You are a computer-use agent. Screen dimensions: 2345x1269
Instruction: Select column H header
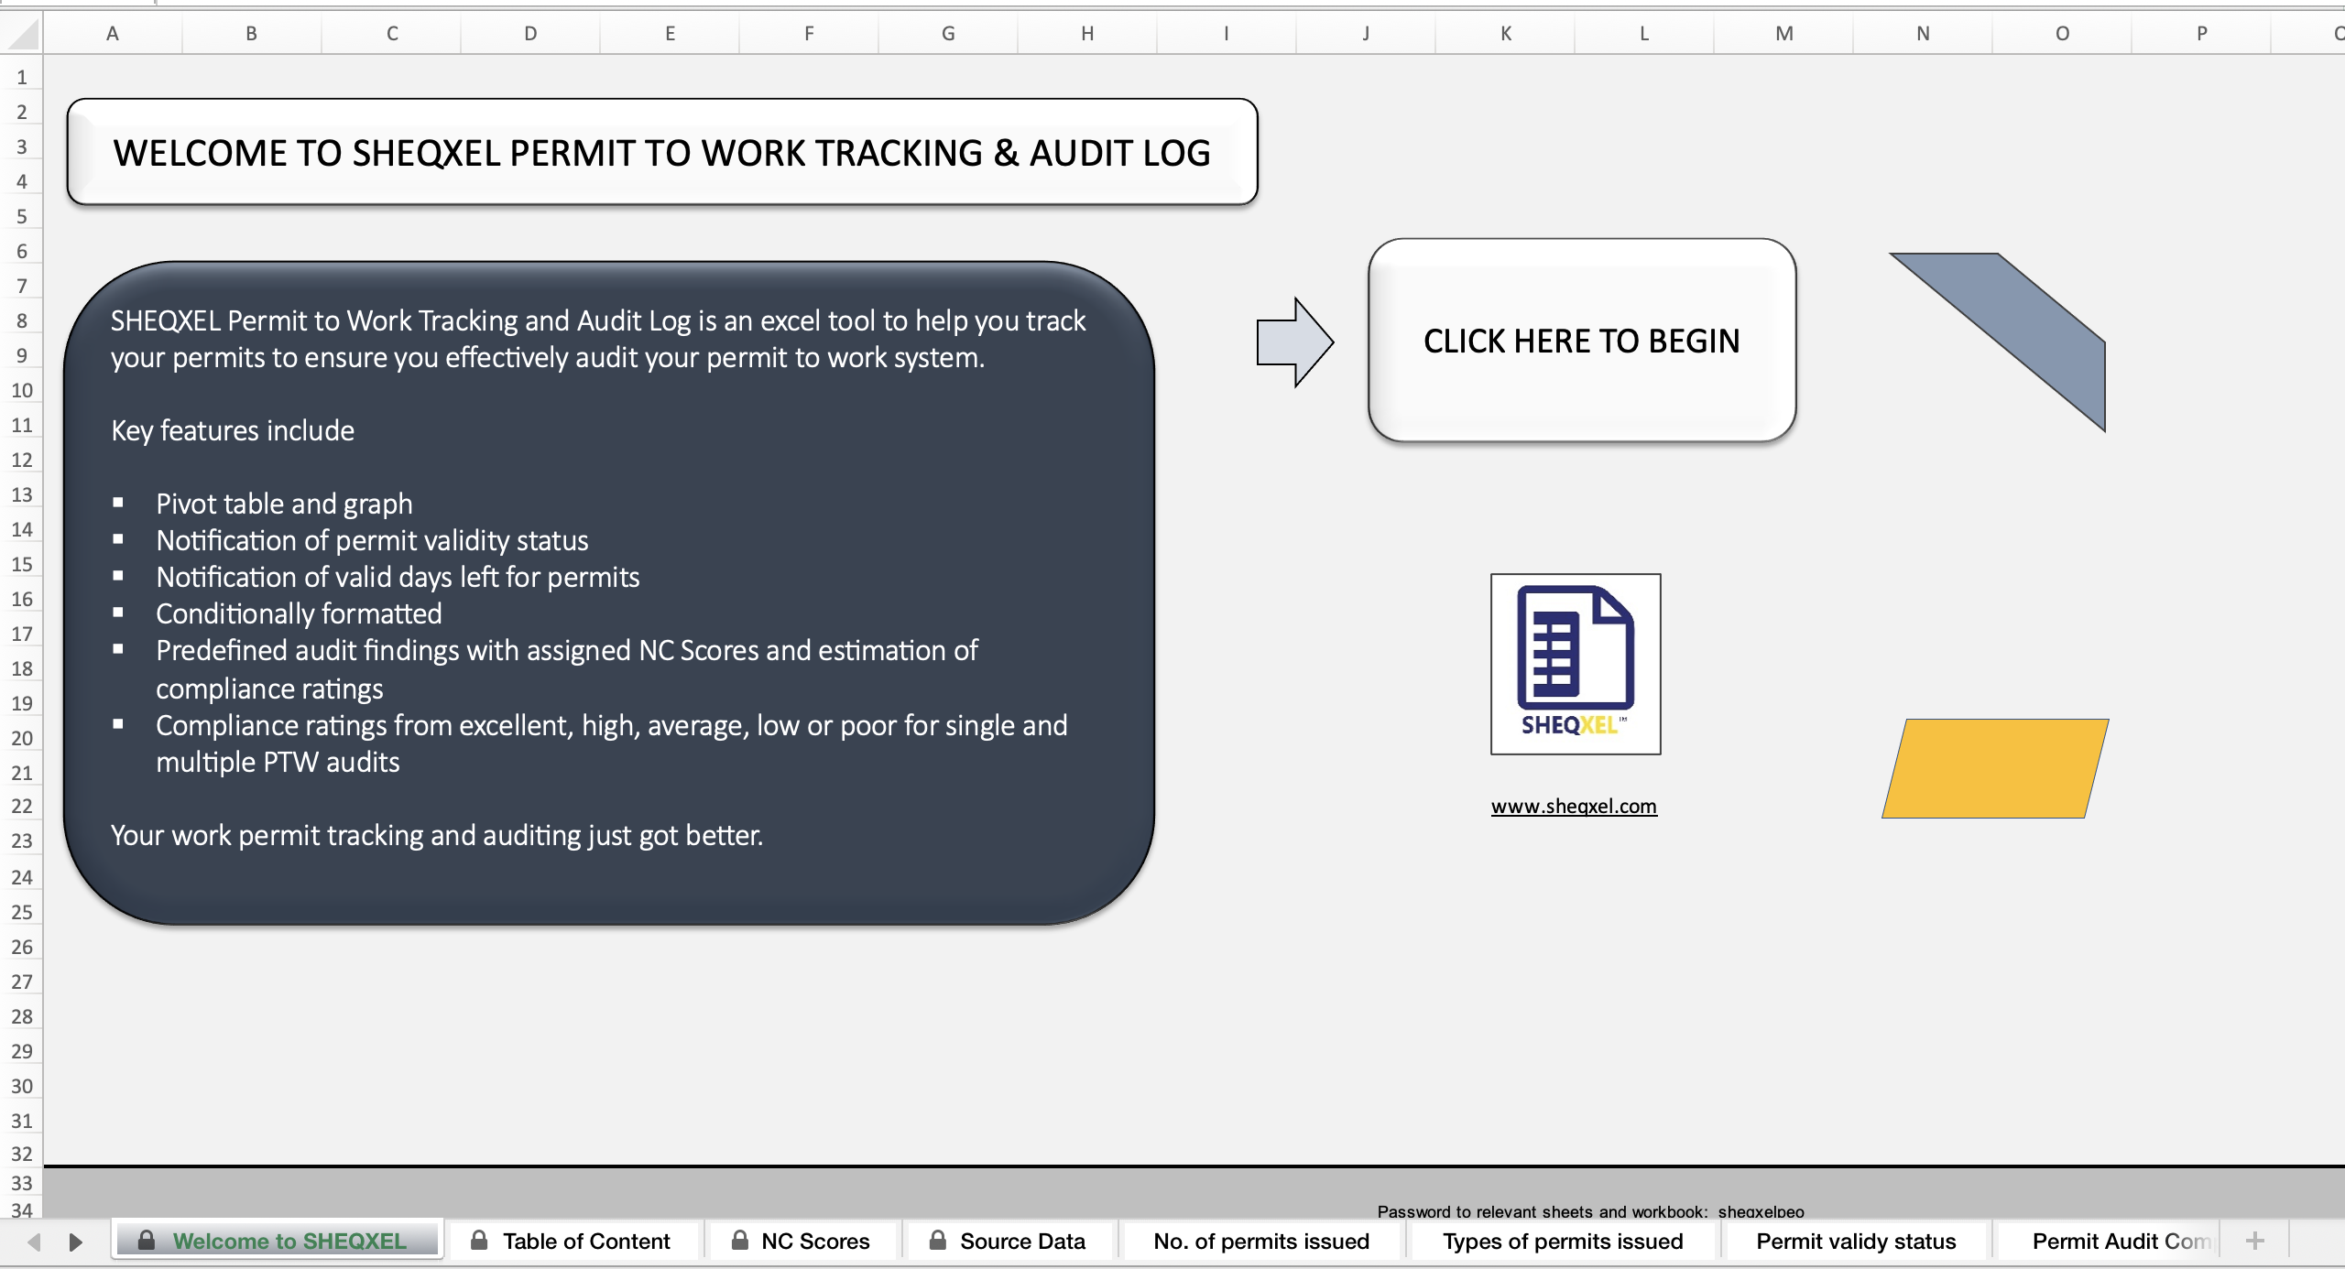pos(1087,34)
